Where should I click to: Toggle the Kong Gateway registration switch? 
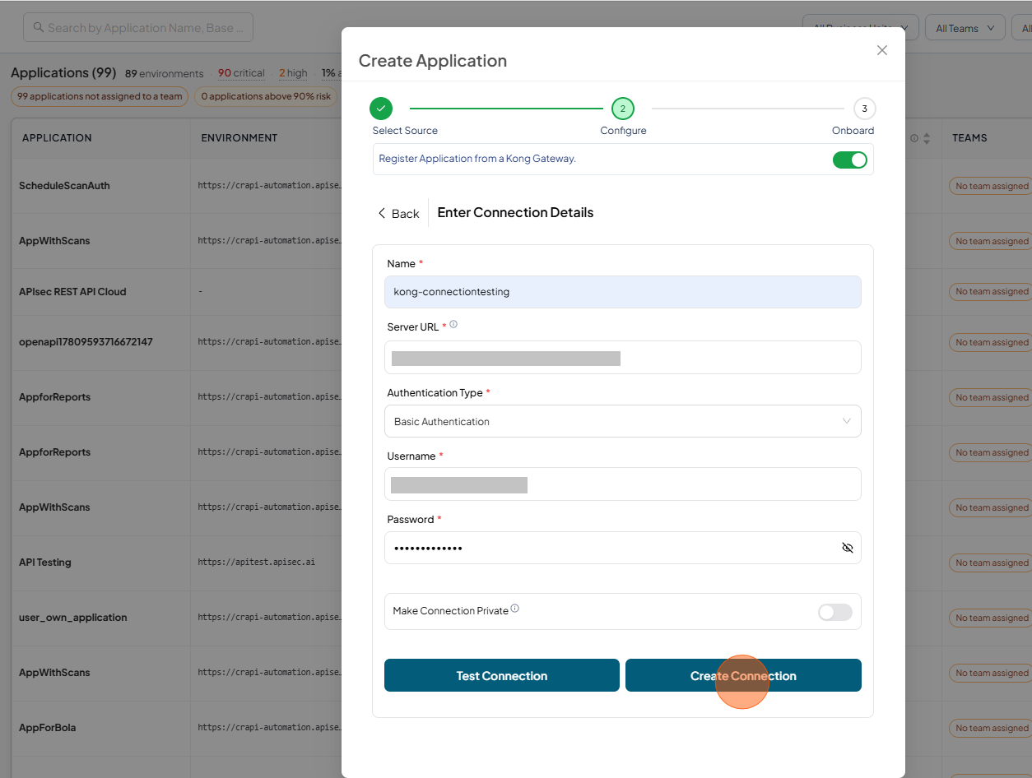point(850,160)
